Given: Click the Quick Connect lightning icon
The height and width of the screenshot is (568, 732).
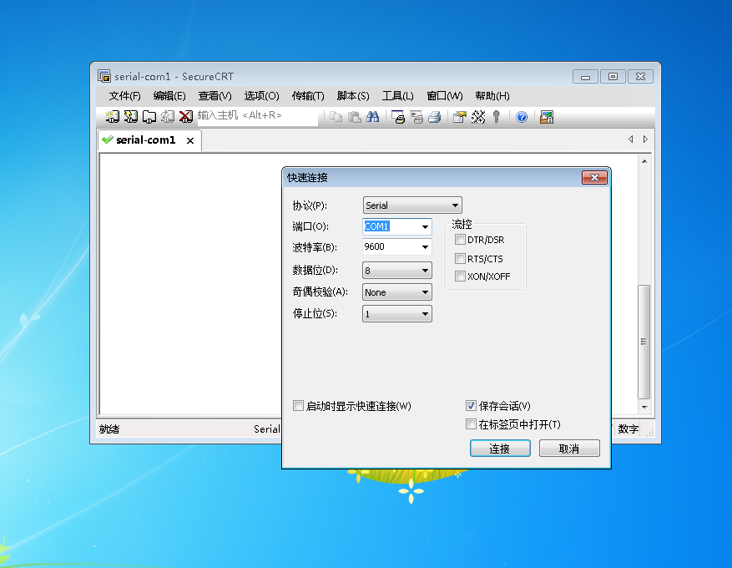Looking at the screenshot, I should point(131,116).
